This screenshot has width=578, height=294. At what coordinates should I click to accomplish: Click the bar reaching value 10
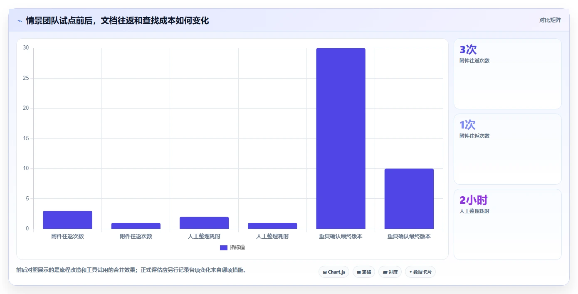tap(409, 199)
